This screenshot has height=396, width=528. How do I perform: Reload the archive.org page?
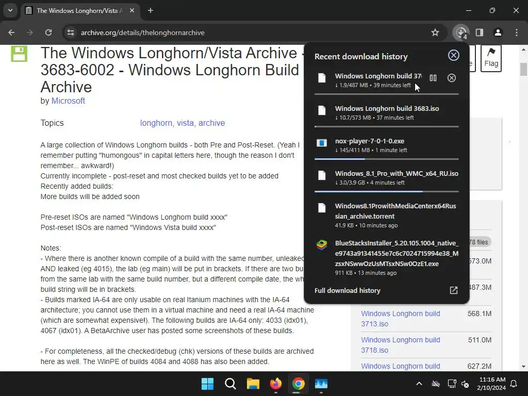click(x=48, y=32)
